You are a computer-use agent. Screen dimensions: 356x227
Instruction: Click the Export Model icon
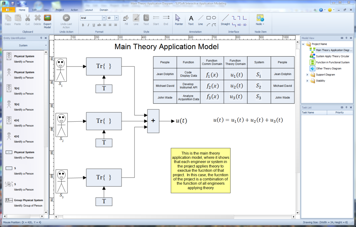tap(47, 18)
